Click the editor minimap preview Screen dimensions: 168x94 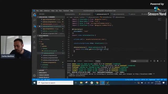tap(160, 19)
